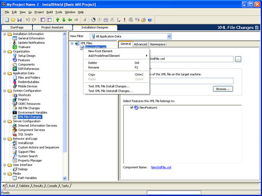Select Files and Folders view
Viewport: 262px width, 196px height.
29,78
